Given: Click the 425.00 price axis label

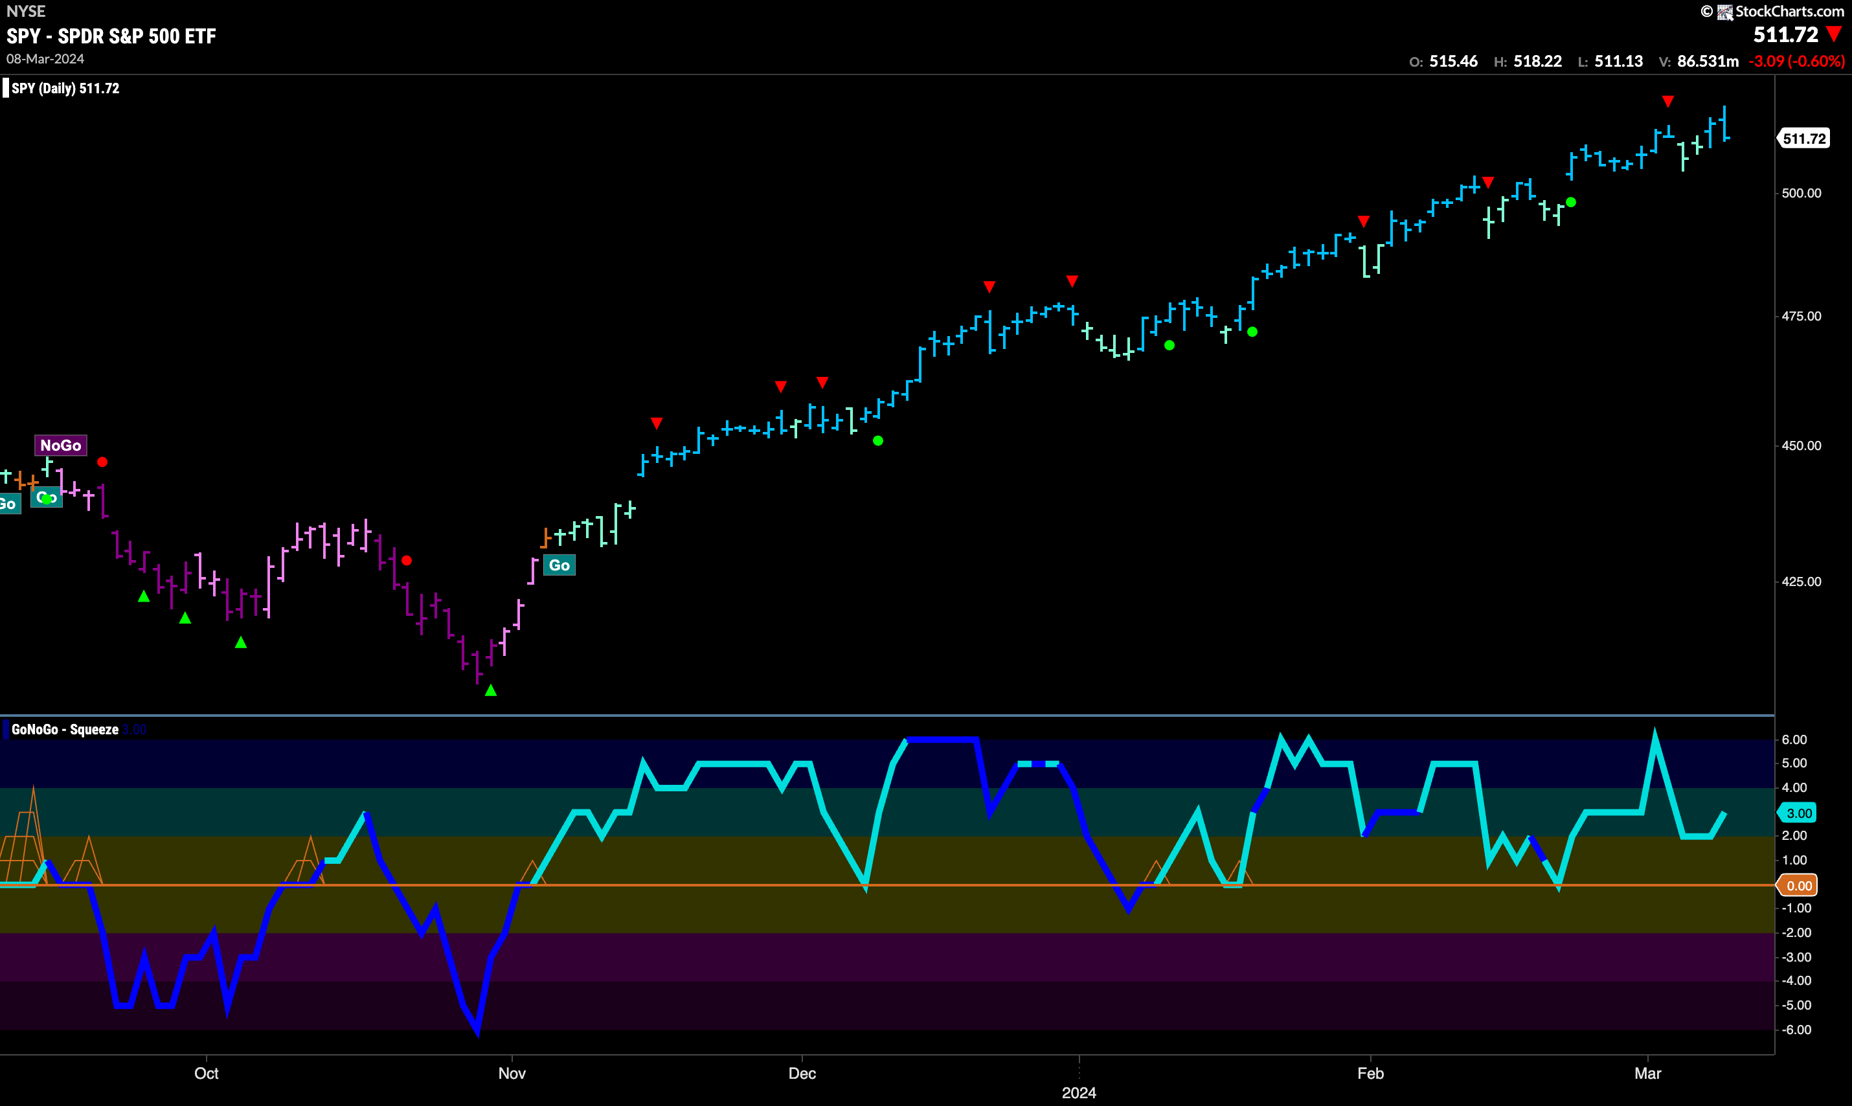Looking at the screenshot, I should (x=1801, y=581).
